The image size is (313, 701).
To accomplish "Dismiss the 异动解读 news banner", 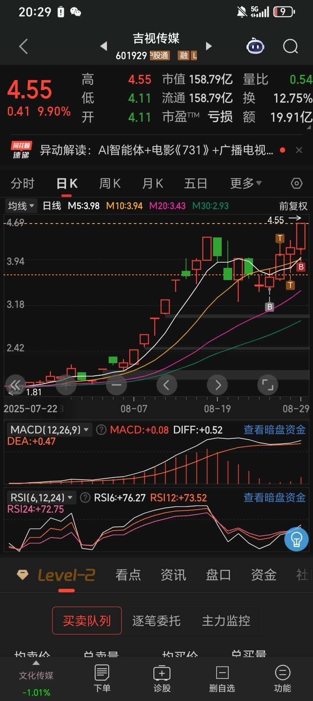I will pyautogui.click(x=299, y=150).
